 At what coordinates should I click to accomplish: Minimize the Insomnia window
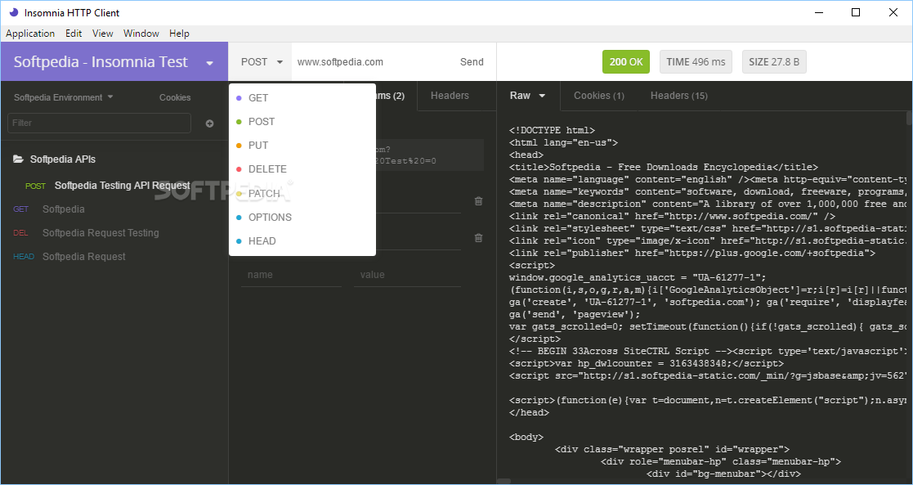point(819,12)
